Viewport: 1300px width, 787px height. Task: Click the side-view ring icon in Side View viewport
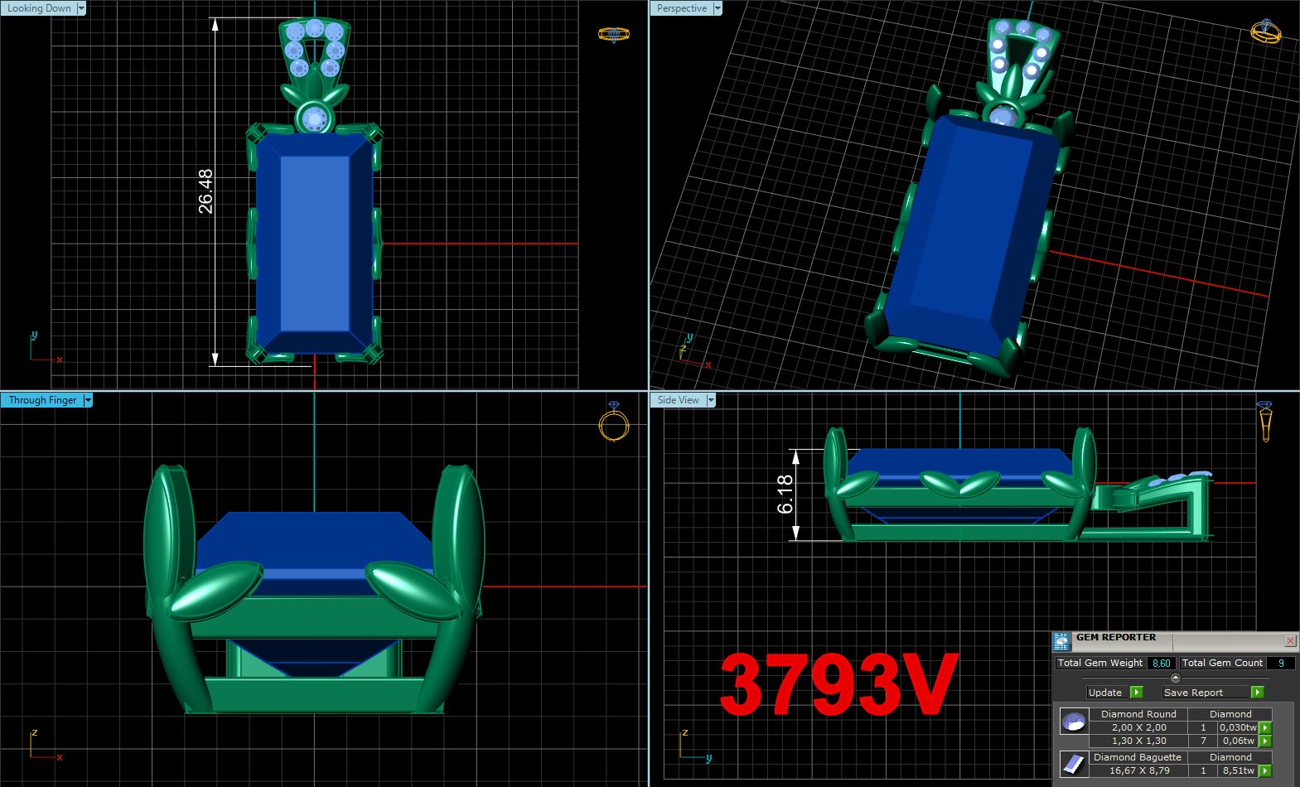click(1265, 421)
